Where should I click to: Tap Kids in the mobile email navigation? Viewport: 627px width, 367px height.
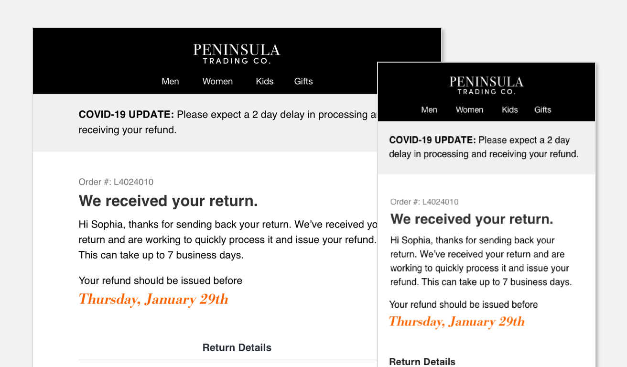pos(509,110)
